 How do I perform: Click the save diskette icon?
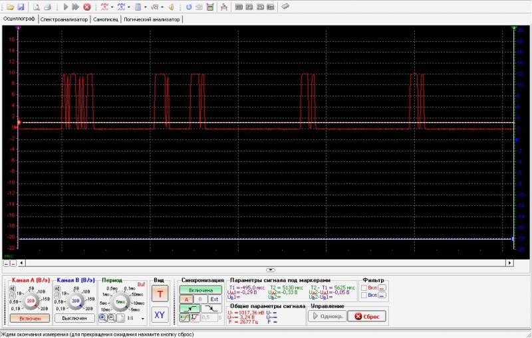21,7
